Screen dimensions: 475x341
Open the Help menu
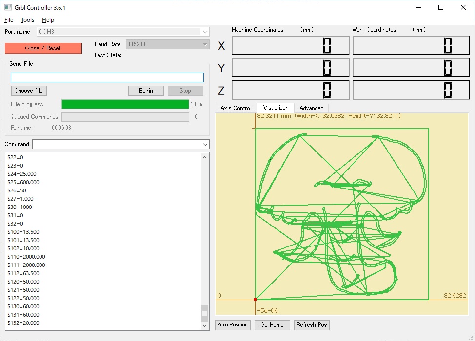click(48, 20)
